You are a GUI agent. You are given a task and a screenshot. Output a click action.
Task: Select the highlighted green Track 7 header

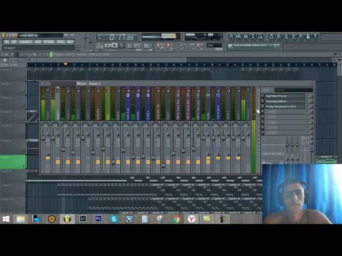pos(13,162)
